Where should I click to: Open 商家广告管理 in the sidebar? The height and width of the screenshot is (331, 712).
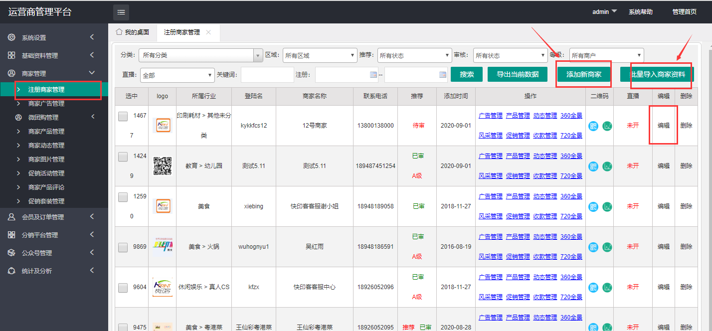point(46,104)
